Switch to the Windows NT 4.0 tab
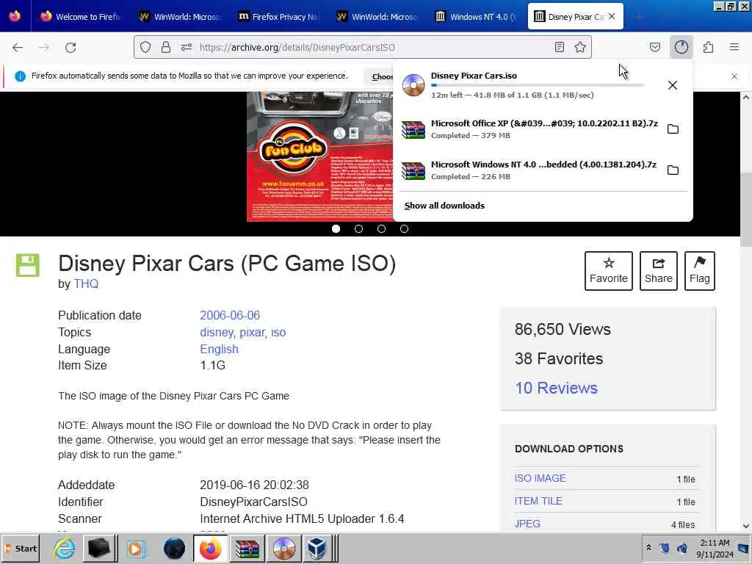 tap(476, 17)
